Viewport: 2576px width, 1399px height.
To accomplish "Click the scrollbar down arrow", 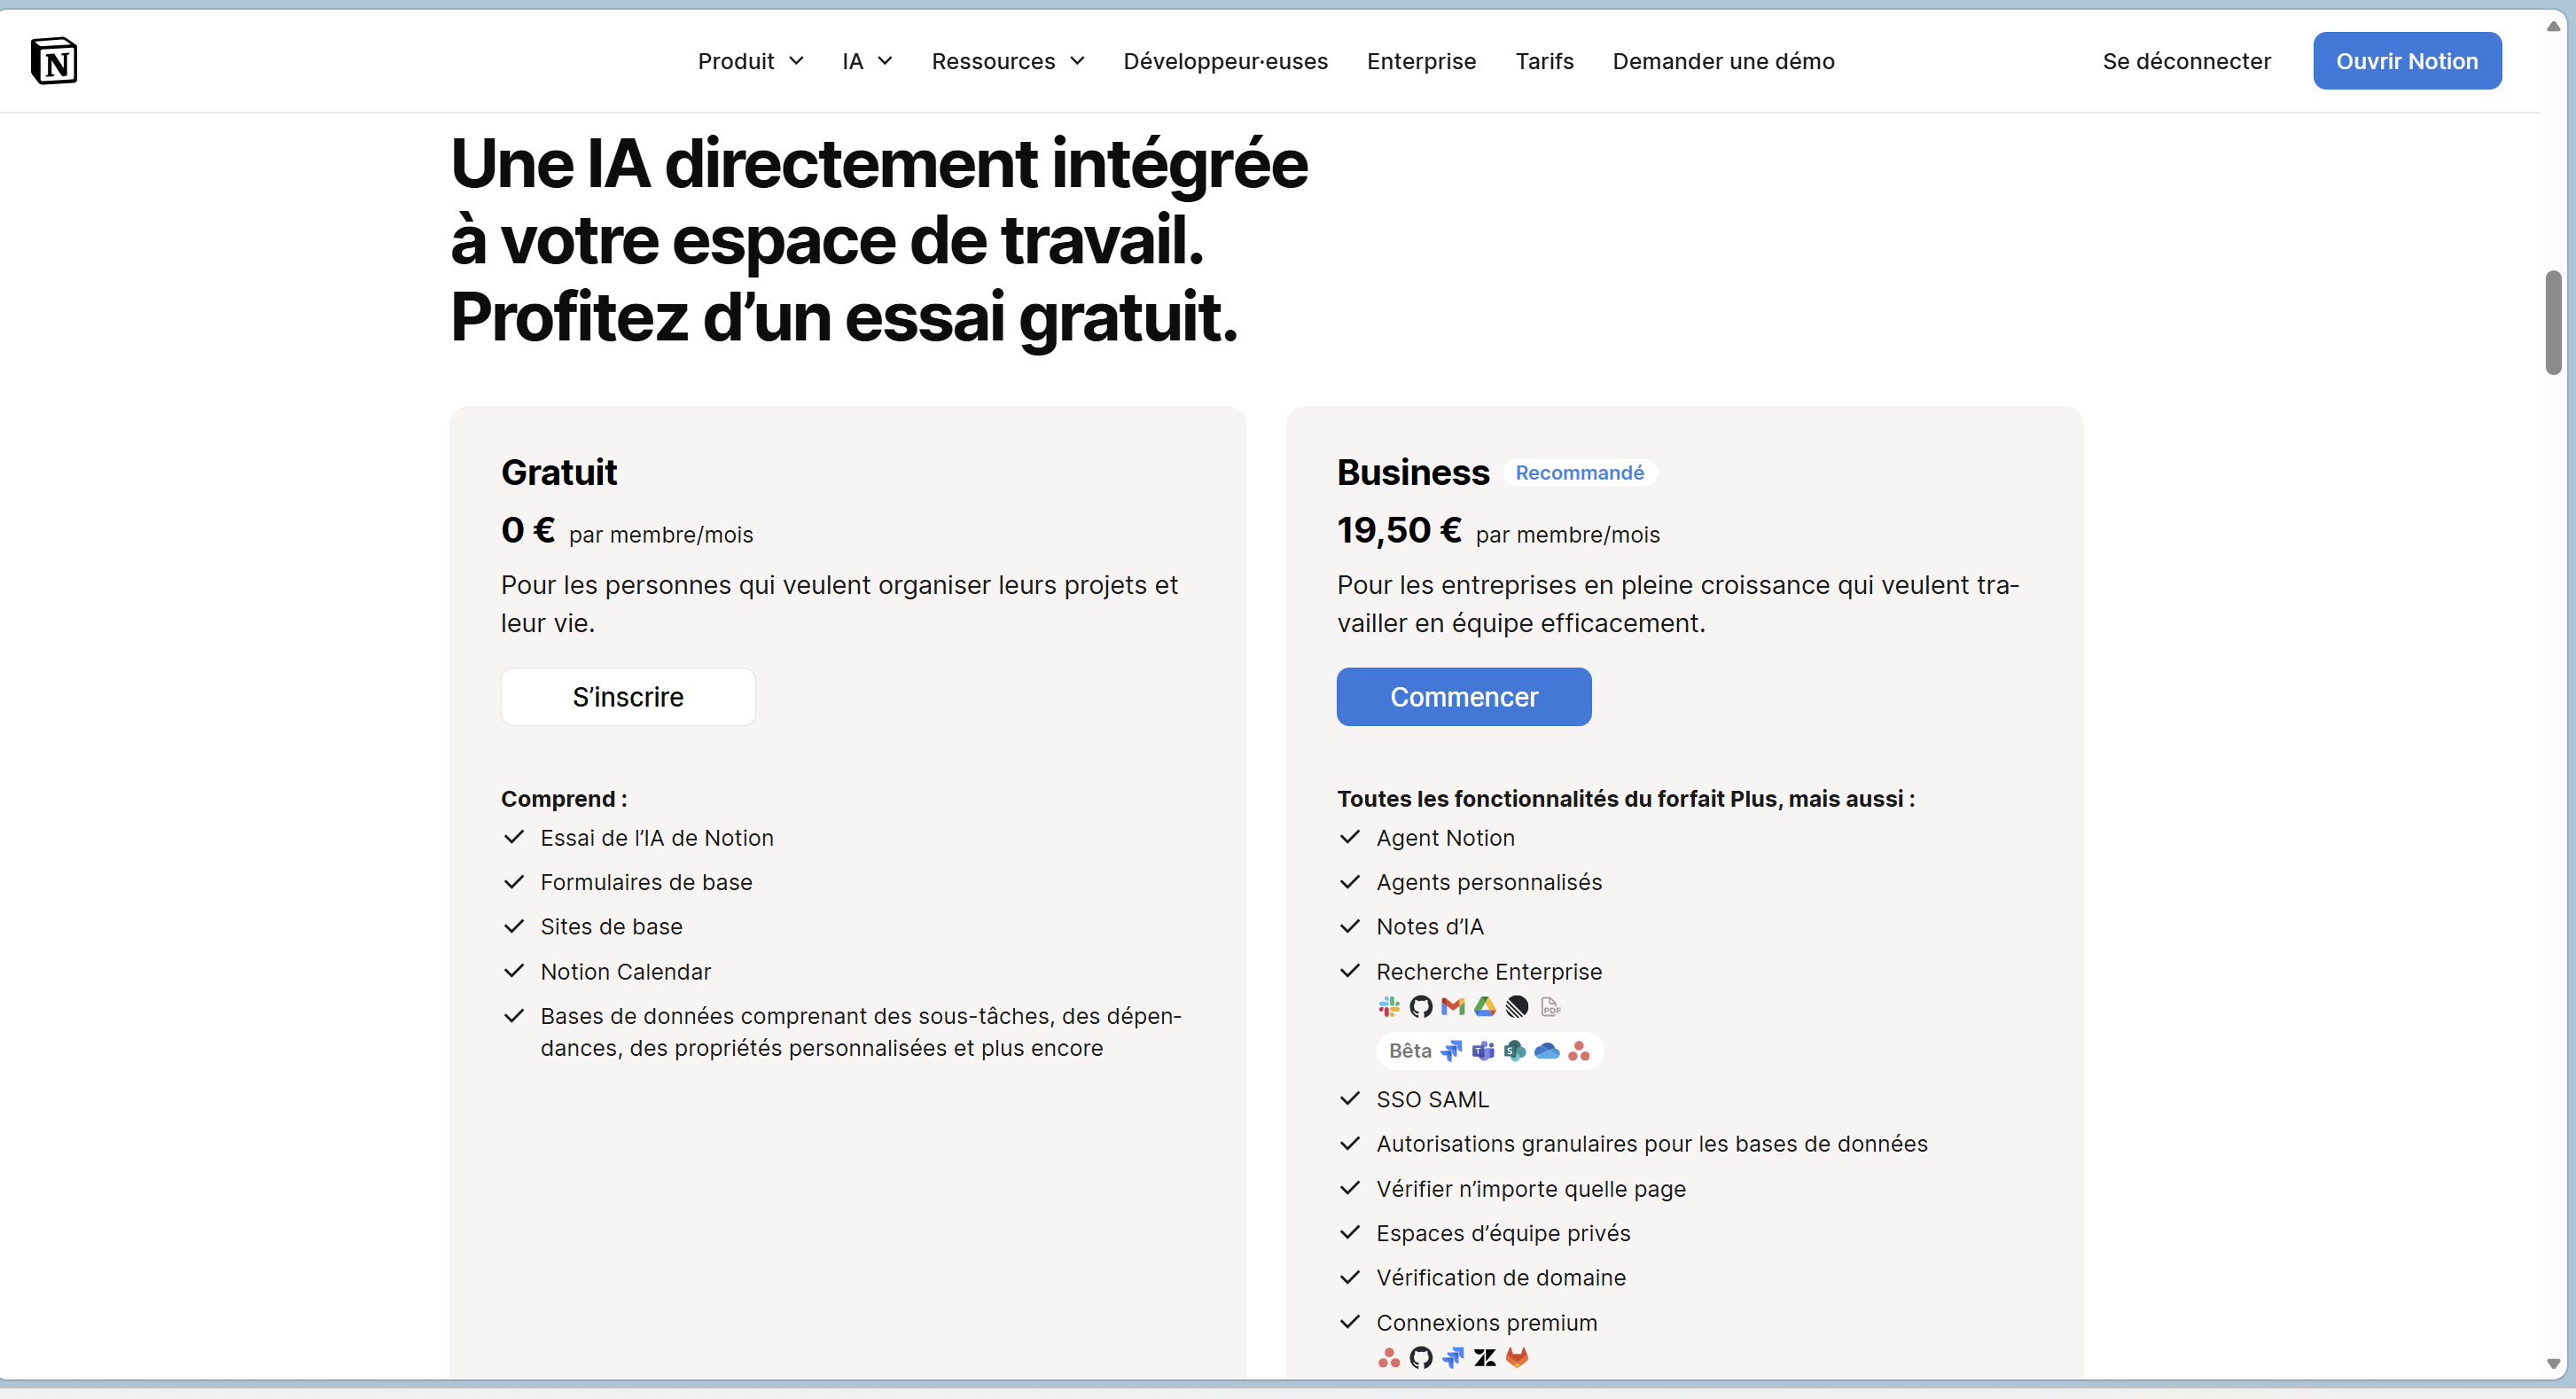I will point(2553,1364).
